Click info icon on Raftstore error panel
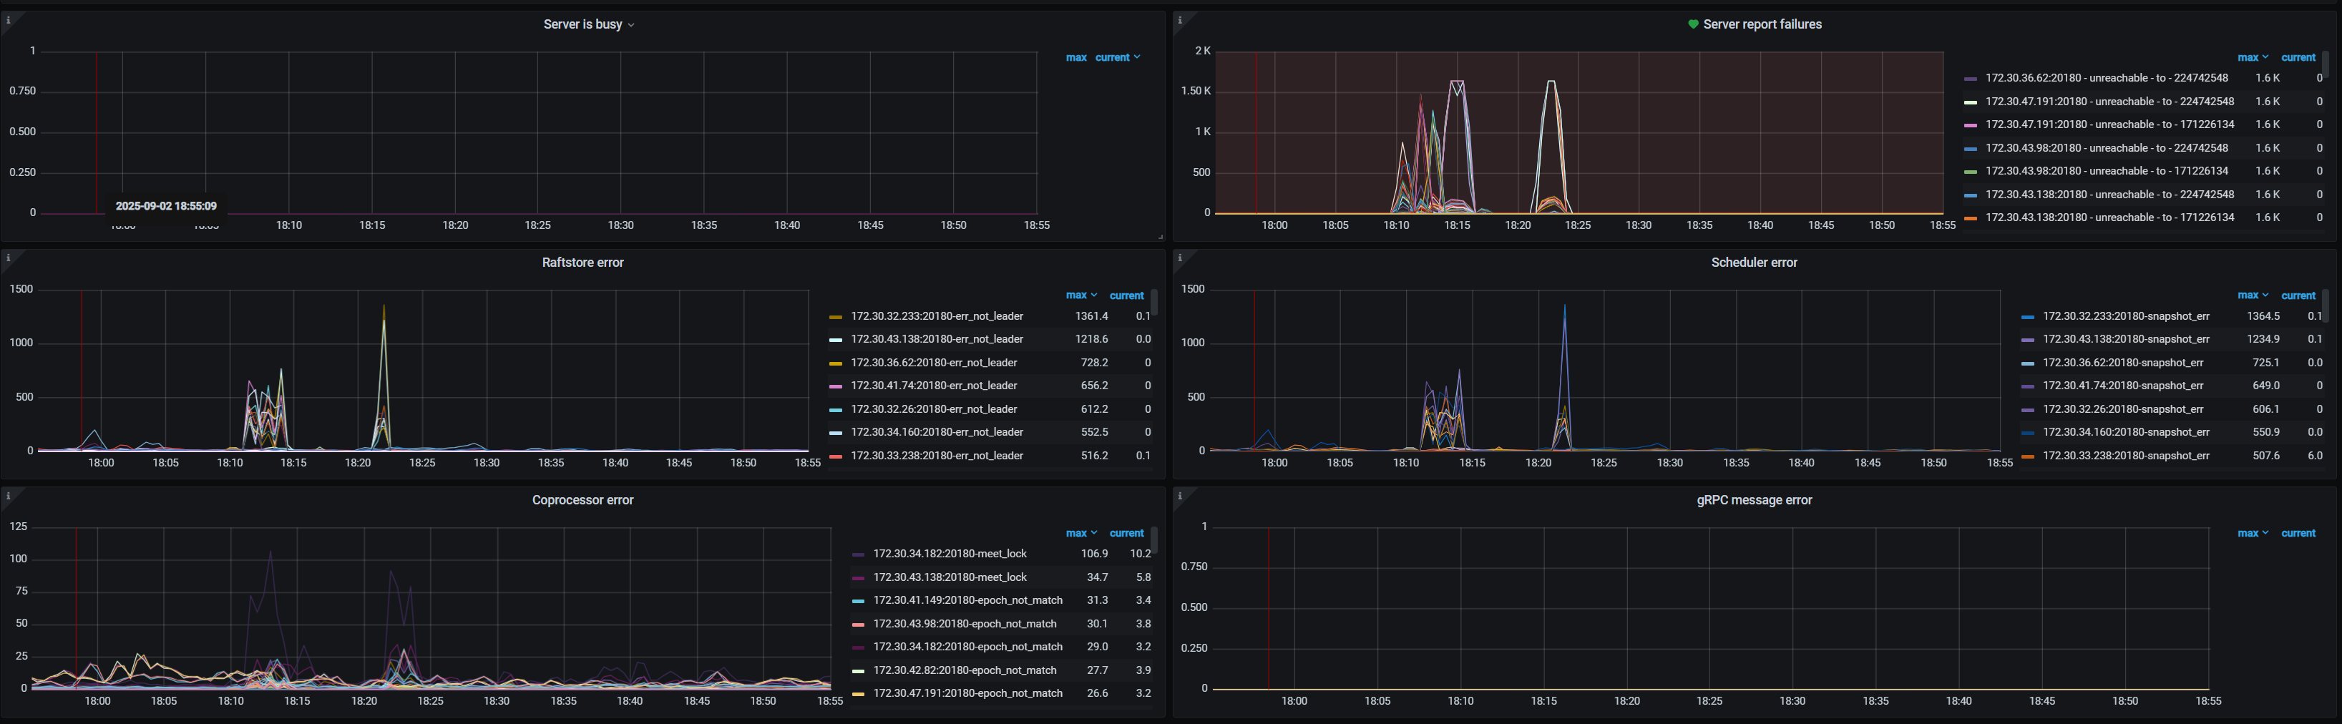Image resolution: width=2342 pixels, height=724 pixels. pyautogui.click(x=8, y=258)
